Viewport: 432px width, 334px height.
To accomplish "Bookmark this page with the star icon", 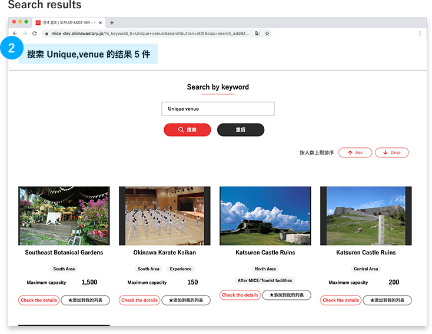I will click(x=267, y=34).
